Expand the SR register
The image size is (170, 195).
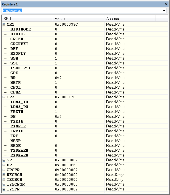(4, 160)
